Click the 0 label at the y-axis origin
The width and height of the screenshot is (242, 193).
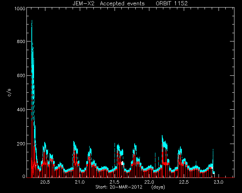click(24, 176)
